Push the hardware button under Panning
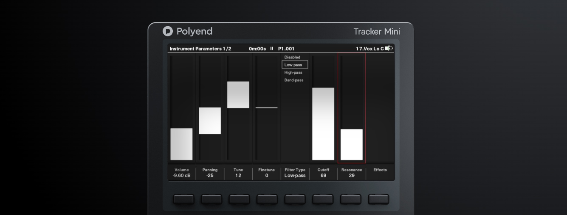Viewport: 567px width, 215px height. (x=212, y=199)
